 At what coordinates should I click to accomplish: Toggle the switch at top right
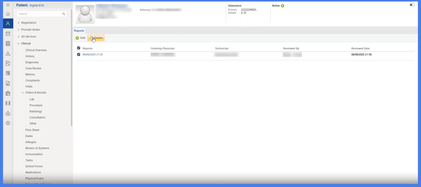(412, 5)
